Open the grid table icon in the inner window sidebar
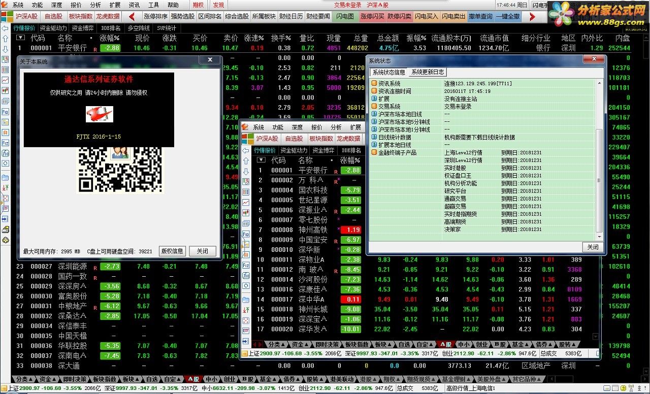 coord(246,192)
